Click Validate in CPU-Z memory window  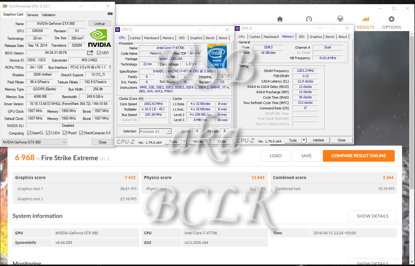[318, 140]
